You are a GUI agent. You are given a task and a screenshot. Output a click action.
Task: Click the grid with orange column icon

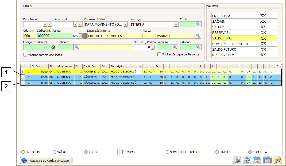click(267, 160)
